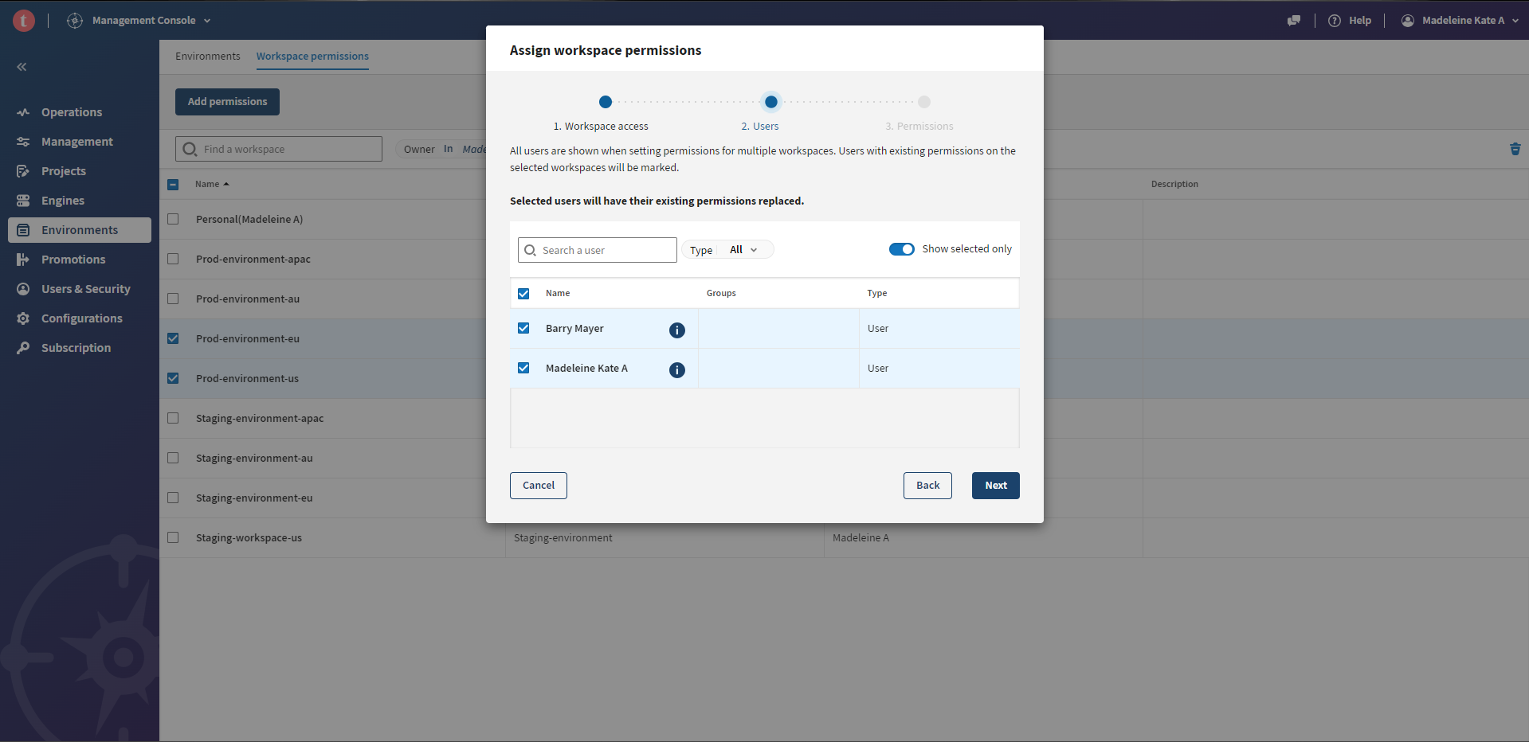Check Staging-environment-apac checkbox
The width and height of the screenshot is (1529, 742).
pos(173,418)
